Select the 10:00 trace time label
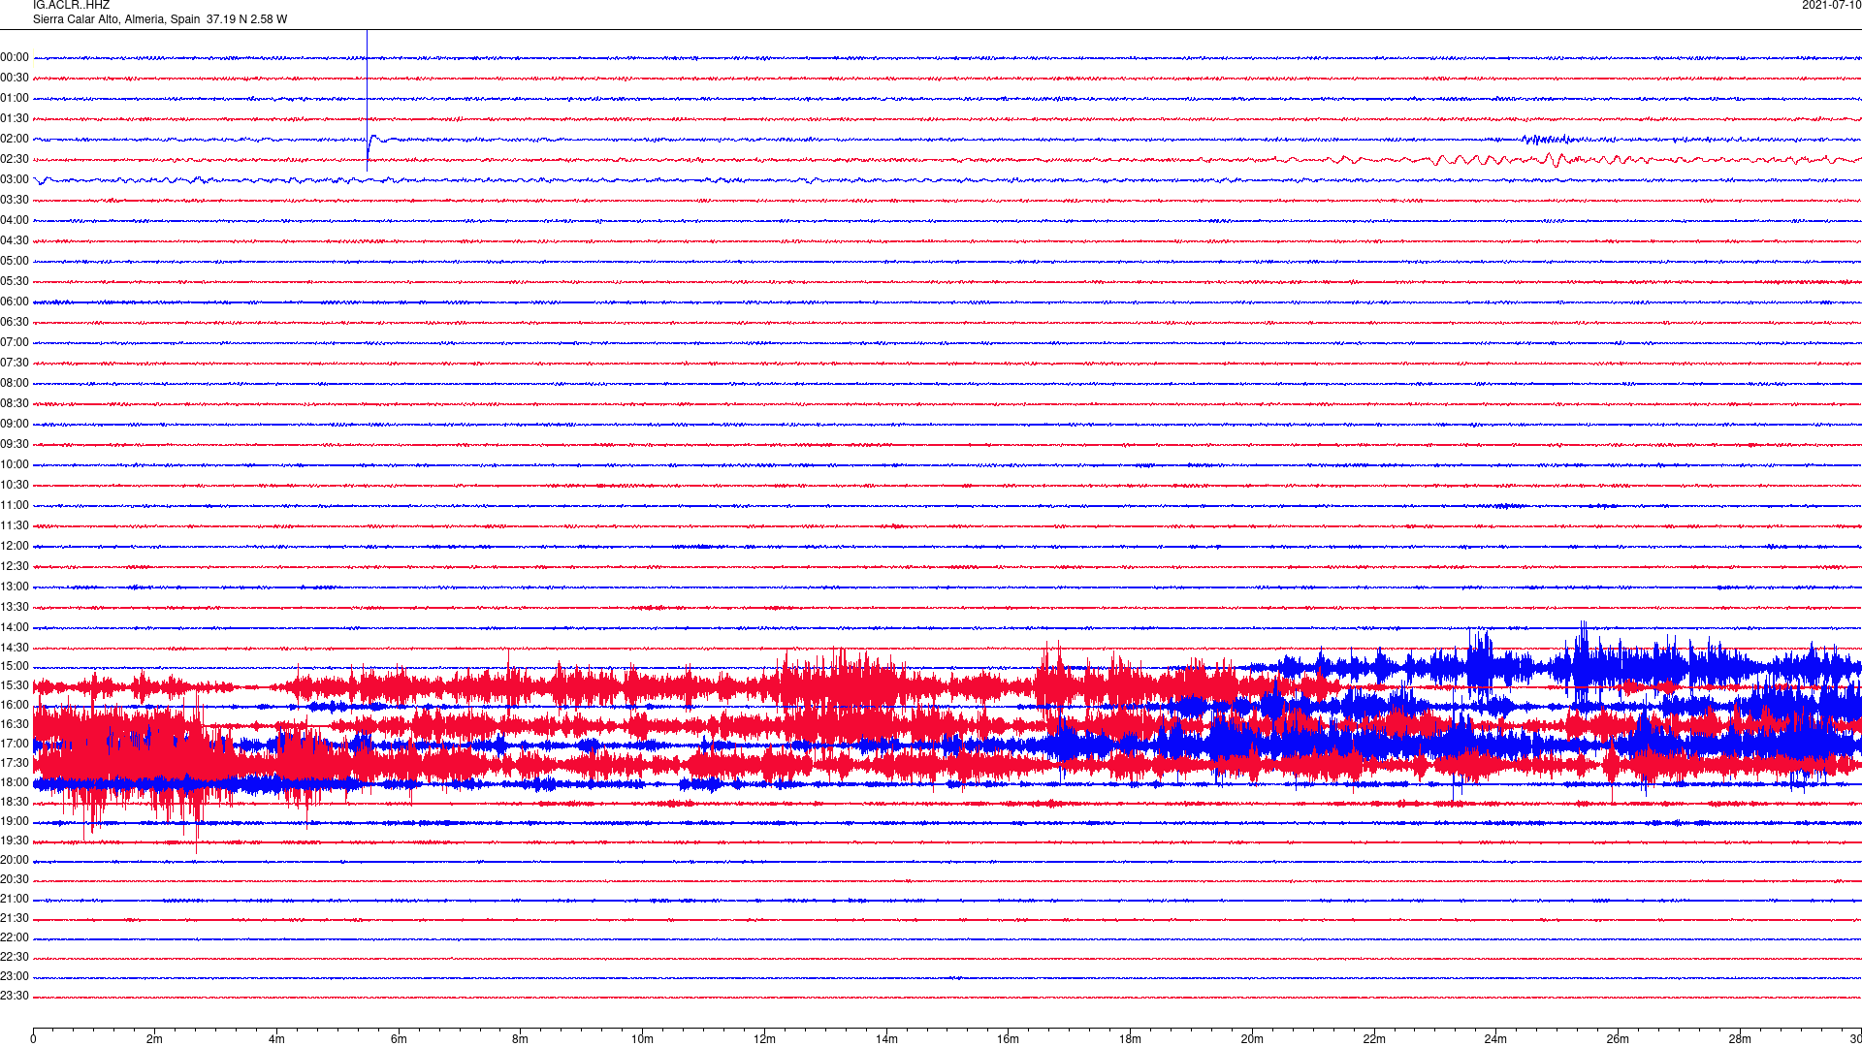This screenshot has width=1862, height=1047. point(15,465)
